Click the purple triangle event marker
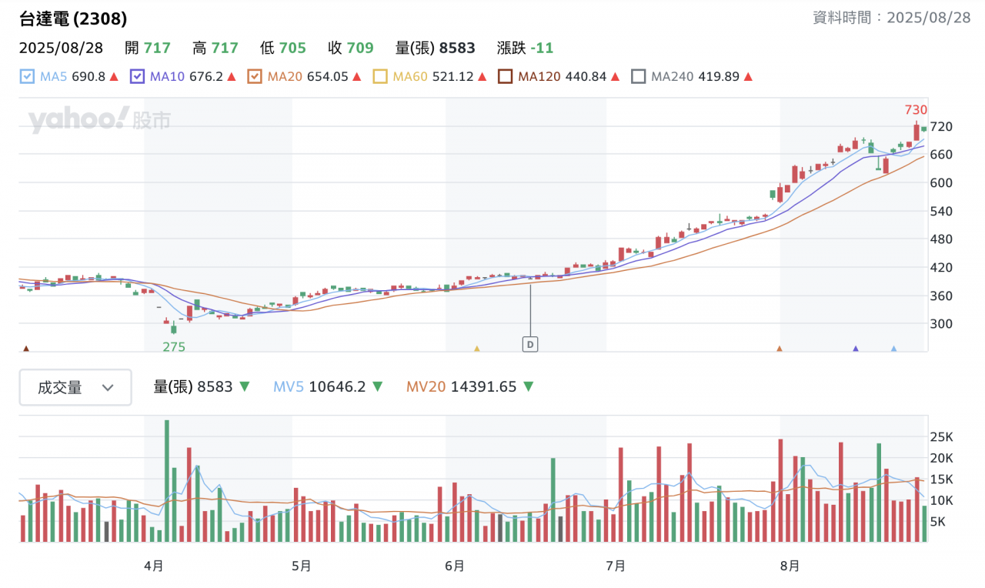The width and height of the screenshot is (985, 588). click(855, 349)
